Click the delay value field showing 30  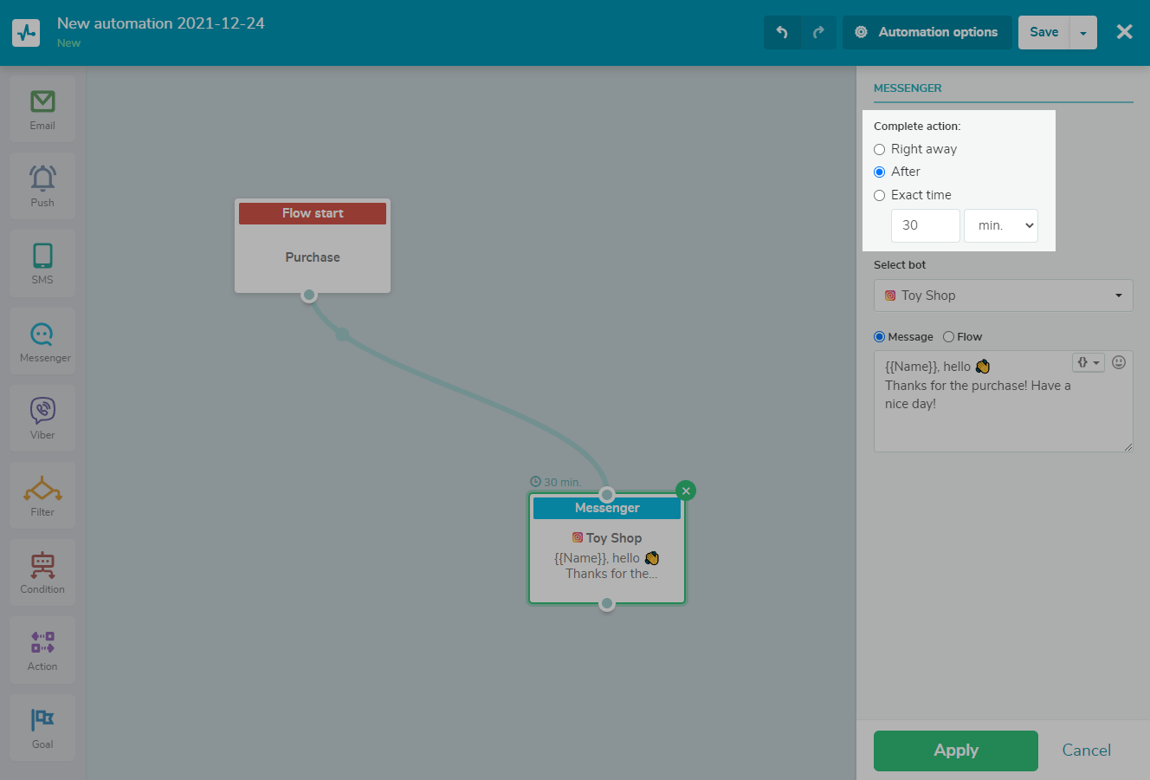click(x=926, y=225)
